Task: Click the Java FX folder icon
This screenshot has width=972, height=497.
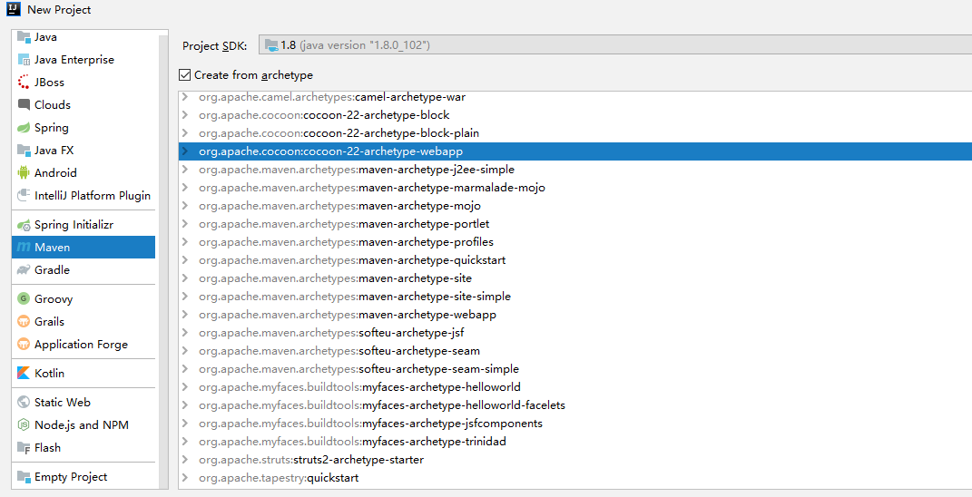Action: point(24,150)
